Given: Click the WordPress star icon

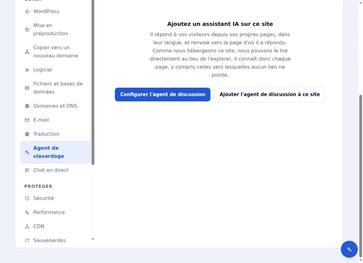Looking at the screenshot, I should (27, 12).
